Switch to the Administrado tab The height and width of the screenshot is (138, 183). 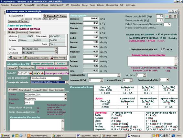24,90
